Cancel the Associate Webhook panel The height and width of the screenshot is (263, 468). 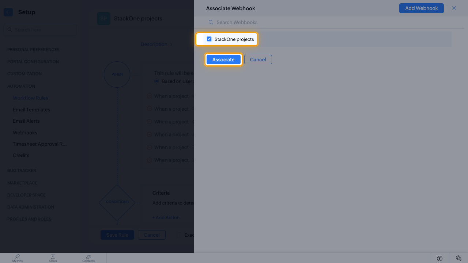click(258, 60)
